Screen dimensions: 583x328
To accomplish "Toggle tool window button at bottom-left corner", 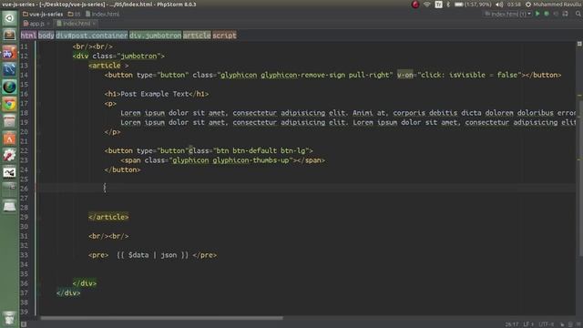I will pos(24,324).
